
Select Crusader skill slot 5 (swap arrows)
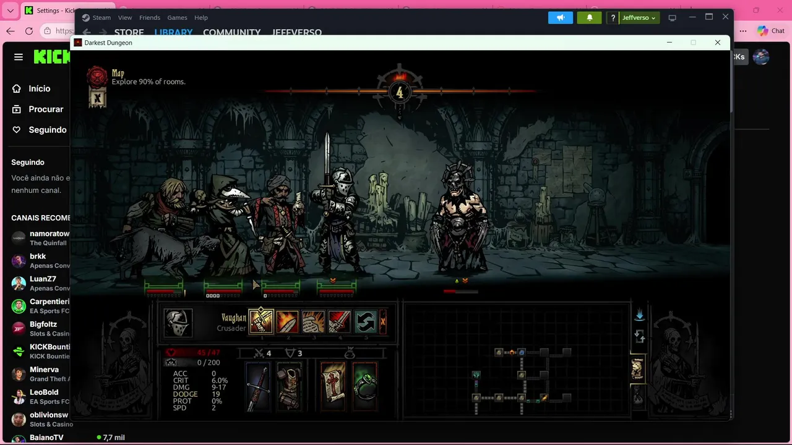click(365, 322)
